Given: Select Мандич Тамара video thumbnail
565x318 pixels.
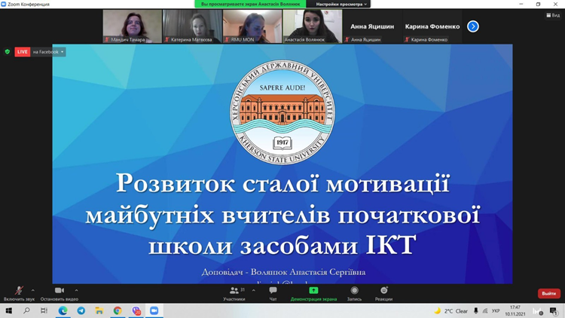Looking at the screenshot, I should pos(133,26).
